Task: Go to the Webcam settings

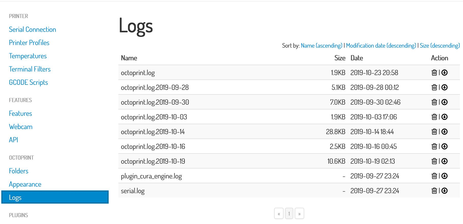Action: coord(21,127)
